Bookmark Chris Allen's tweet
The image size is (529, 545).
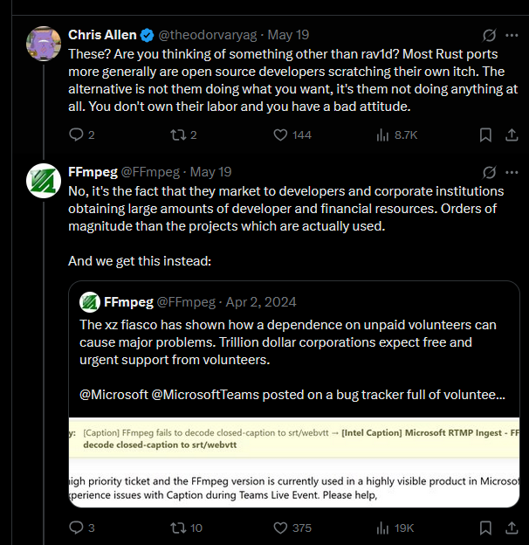[485, 135]
